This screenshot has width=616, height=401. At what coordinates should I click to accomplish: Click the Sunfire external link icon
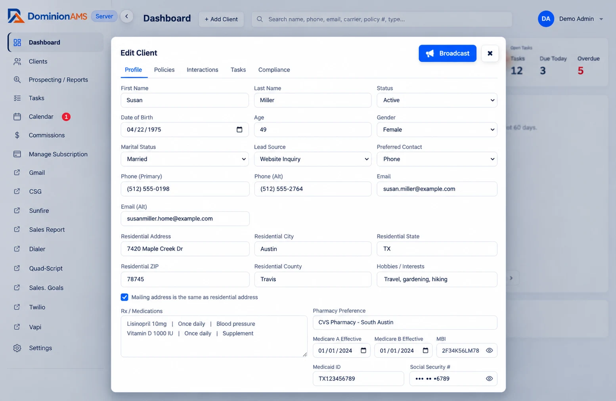pos(17,210)
